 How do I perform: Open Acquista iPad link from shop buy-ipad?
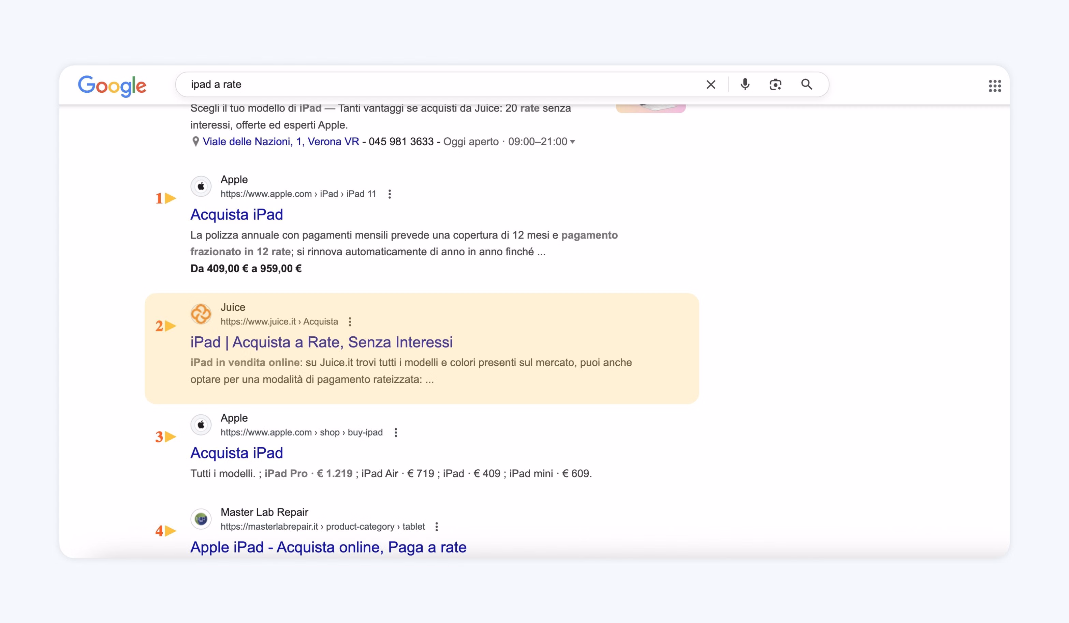(237, 453)
